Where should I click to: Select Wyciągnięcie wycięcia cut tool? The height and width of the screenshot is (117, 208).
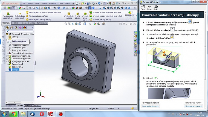coord(69,16)
